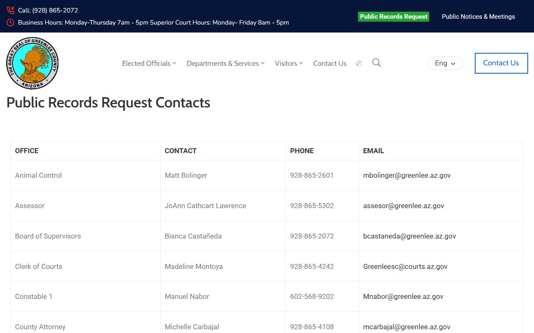Select contact name Bianca Castañeda
Screen dimensions: 534x333
click(x=193, y=236)
